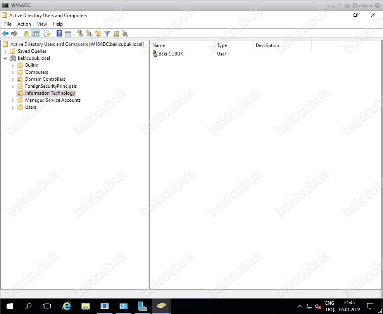Open the Action menu
The height and width of the screenshot is (314, 383).
(x=24, y=24)
